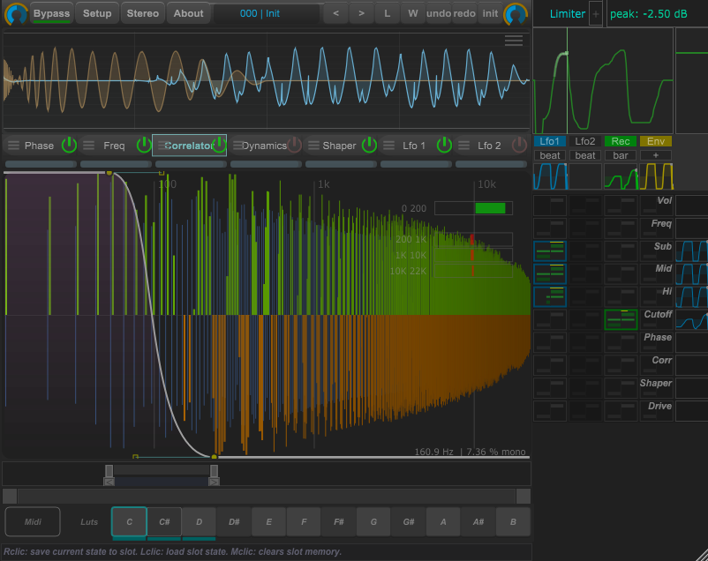Click the Shaper module drag handle icon
Viewport: 708px width, 561px height.
pyautogui.click(x=313, y=146)
